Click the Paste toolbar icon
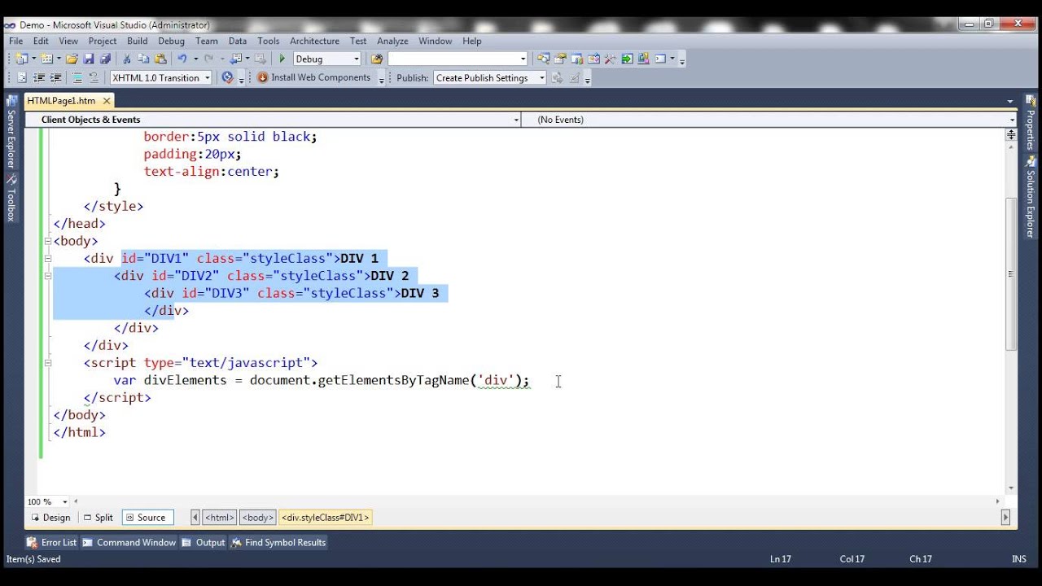 (160, 59)
